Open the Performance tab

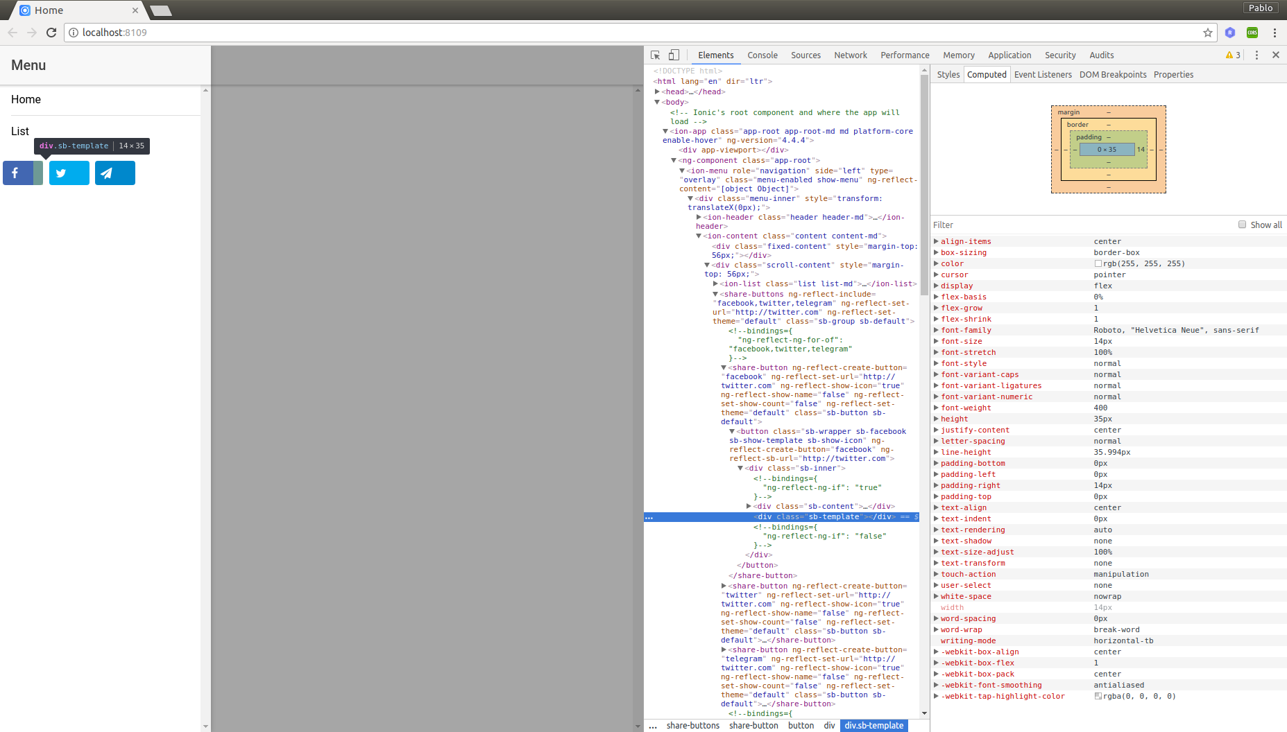point(905,55)
